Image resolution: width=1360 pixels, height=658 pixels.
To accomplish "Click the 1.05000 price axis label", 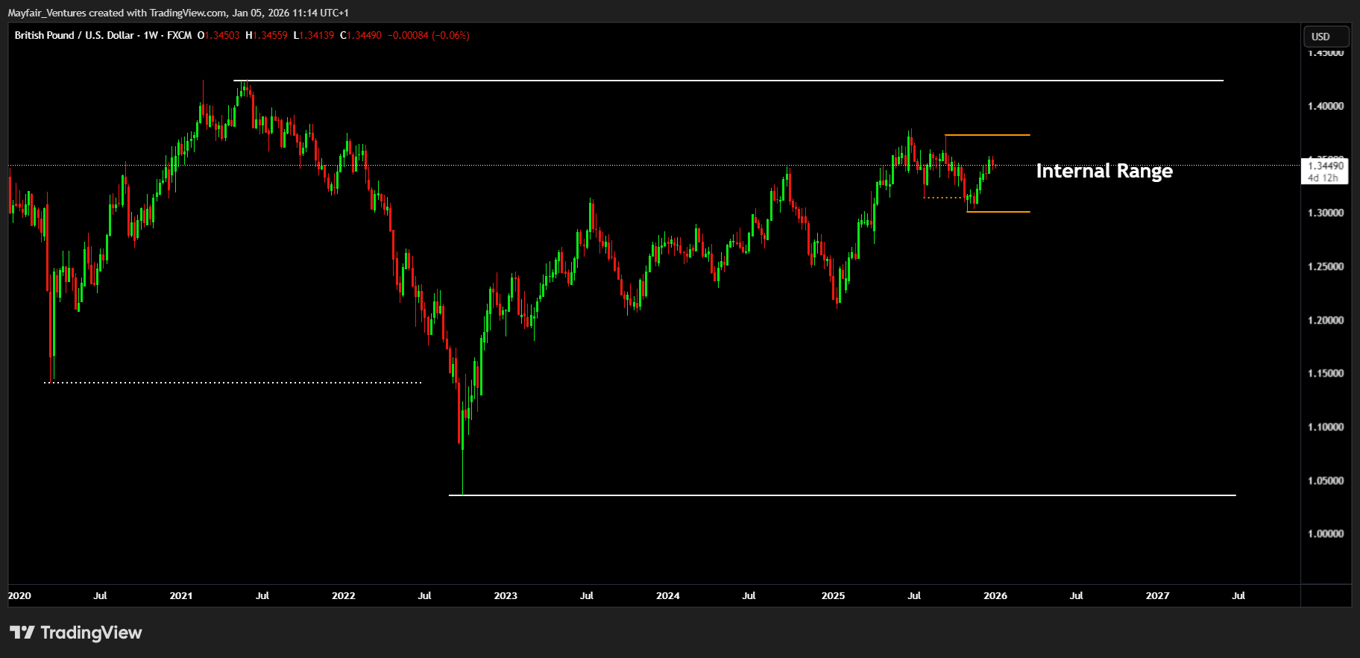I will (1326, 480).
